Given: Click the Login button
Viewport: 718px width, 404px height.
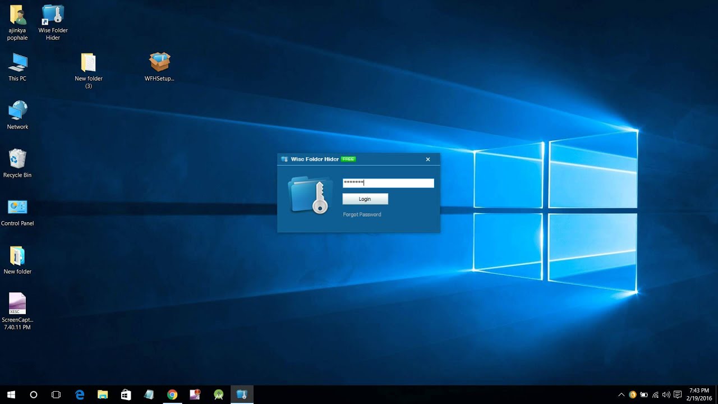Looking at the screenshot, I should 365,199.
